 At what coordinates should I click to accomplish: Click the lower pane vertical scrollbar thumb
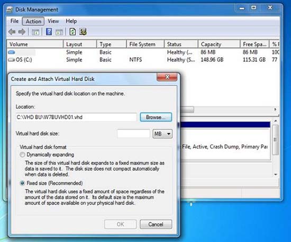pyautogui.click(x=276, y=139)
